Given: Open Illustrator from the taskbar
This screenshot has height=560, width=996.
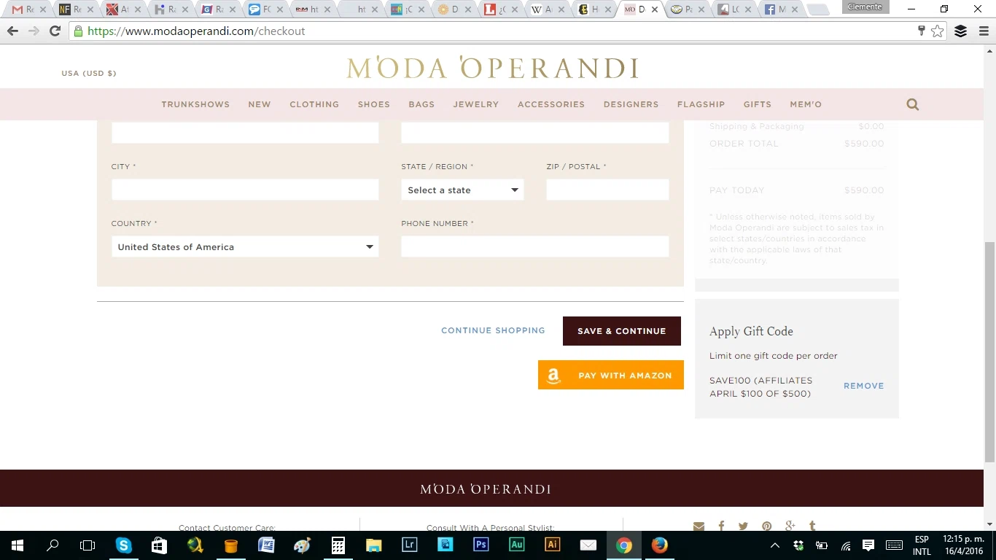Looking at the screenshot, I should click(x=552, y=545).
